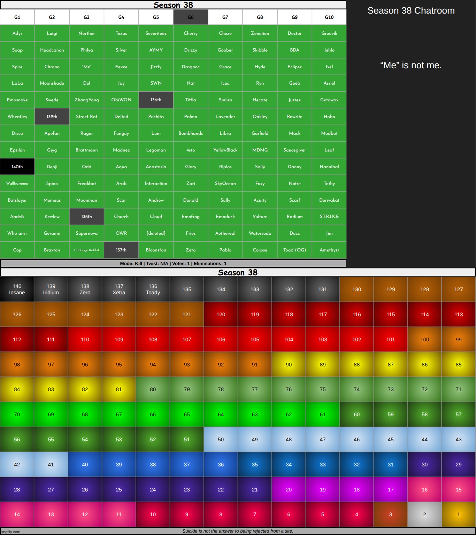Pick the yellow number 90 tile

[289, 365]
